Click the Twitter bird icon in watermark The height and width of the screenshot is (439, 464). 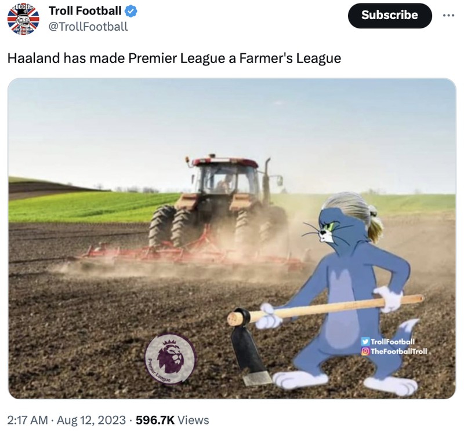[365, 342]
